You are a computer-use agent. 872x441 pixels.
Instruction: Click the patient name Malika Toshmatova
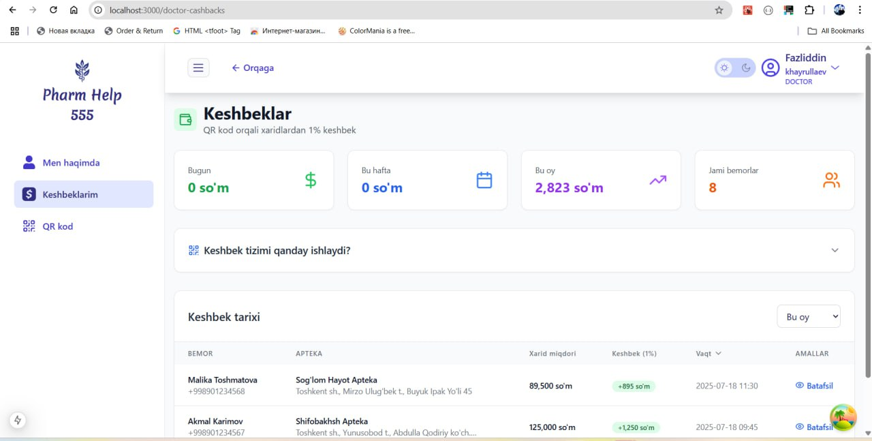223,380
